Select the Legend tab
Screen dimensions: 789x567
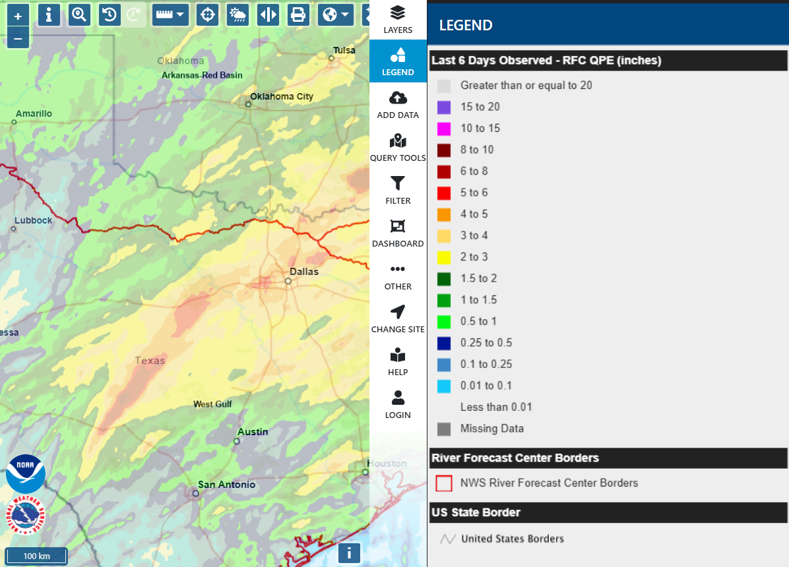pos(398,61)
